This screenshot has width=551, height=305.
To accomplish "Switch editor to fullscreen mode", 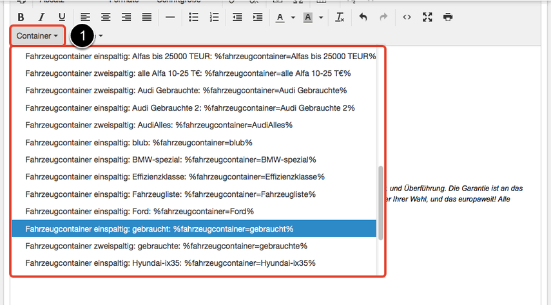I will 427,17.
